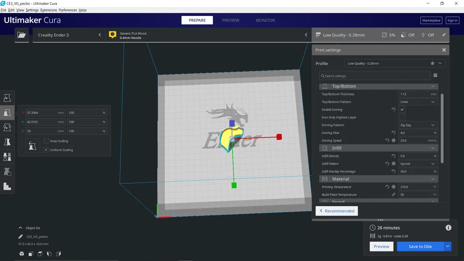Viewport: 464px width, 261px height.
Task: Click the bottom tool in left toolbar
Action: tap(7, 186)
